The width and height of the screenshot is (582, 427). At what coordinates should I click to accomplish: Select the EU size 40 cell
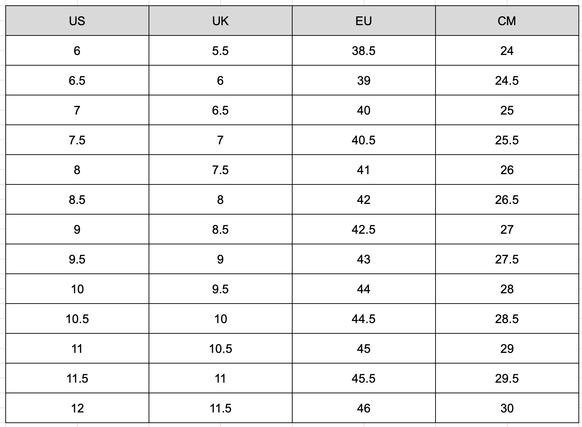(x=364, y=110)
